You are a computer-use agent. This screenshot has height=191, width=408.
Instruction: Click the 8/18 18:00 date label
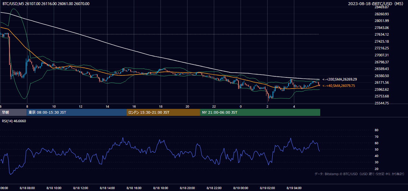161,188
